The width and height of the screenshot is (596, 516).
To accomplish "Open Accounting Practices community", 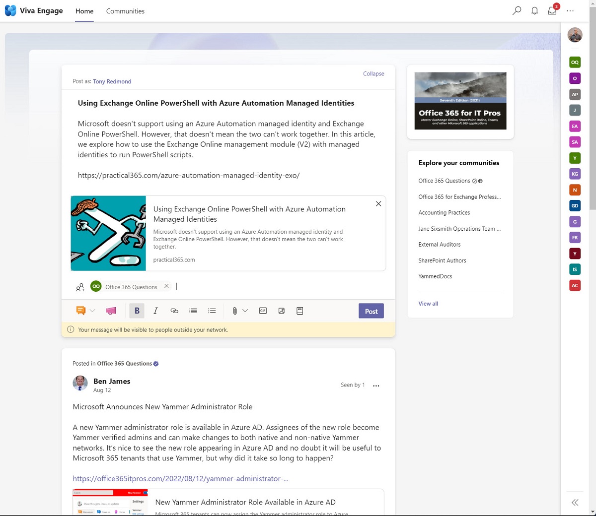I will tap(444, 213).
